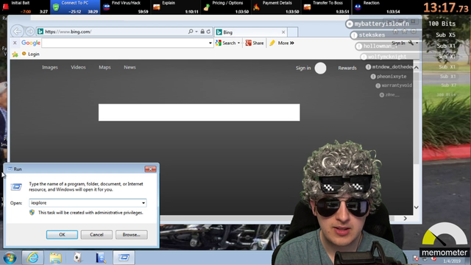The image size is (471, 265).
Task: Click the Google logo in the toolbar
Action: (x=31, y=43)
